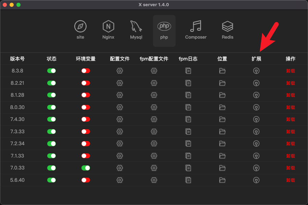
Task: View fpm log for PHP 7.4.30
Action: [x=188, y=119]
